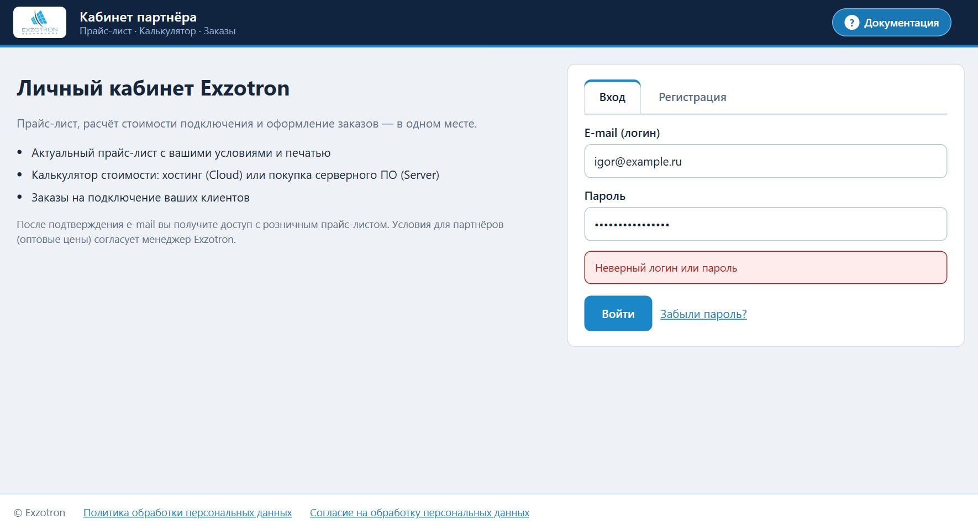This screenshot has height=530, width=978.
Task: Click the E-mail (логин) label
Action: tap(622, 133)
